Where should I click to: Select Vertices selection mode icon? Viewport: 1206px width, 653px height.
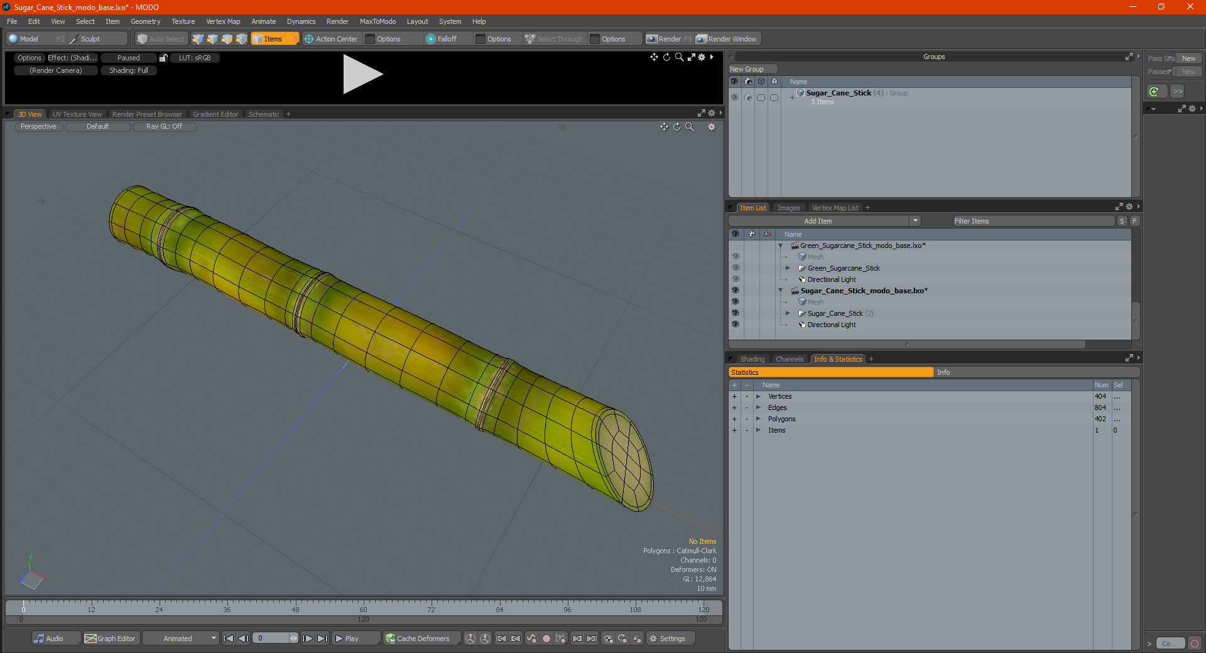[198, 39]
